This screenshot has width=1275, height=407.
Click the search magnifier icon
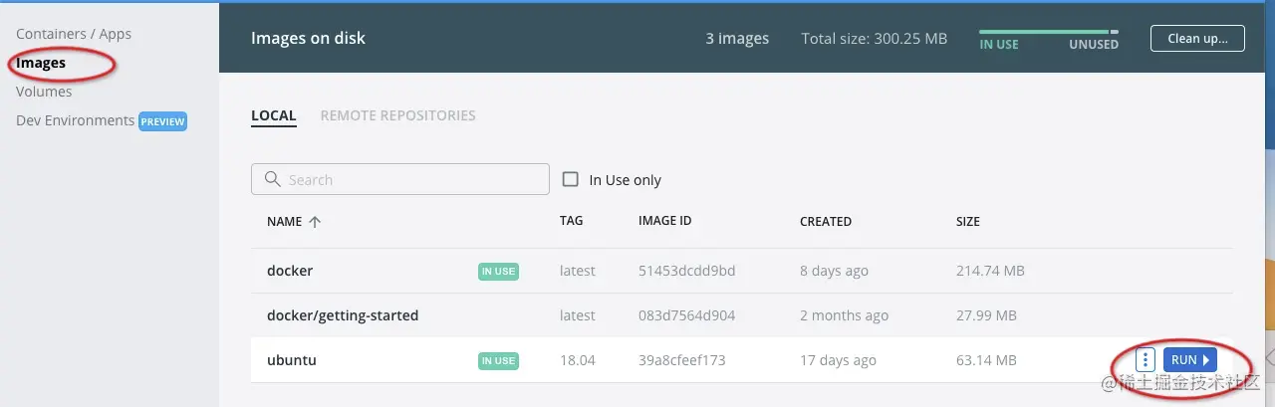272,180
